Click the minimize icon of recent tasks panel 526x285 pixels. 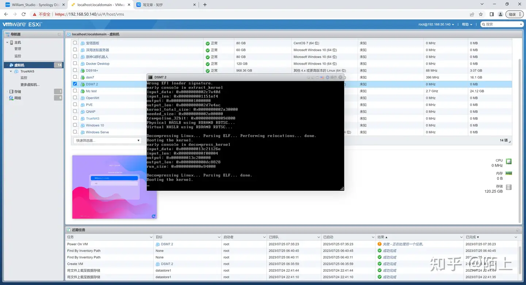coord(517,230)
